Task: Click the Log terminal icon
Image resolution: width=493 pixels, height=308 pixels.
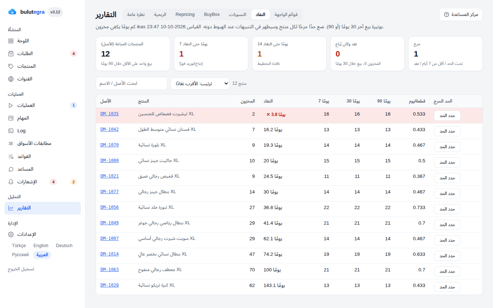Action: tap(11, 131)
